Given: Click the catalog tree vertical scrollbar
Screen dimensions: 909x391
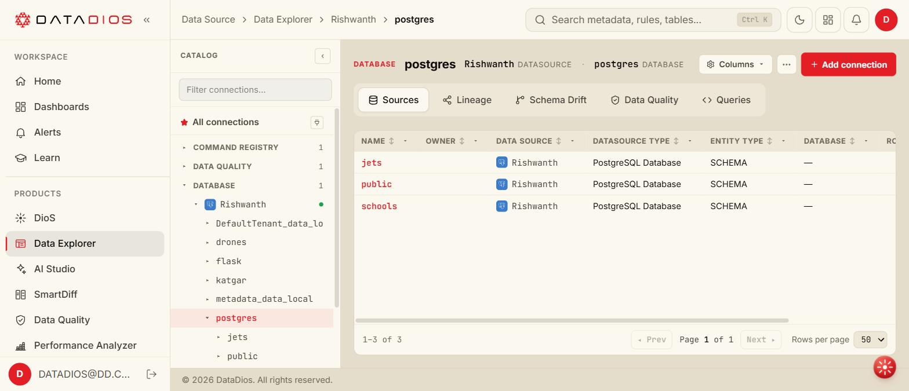Looking at the screenshot, I should pos(337,207).
